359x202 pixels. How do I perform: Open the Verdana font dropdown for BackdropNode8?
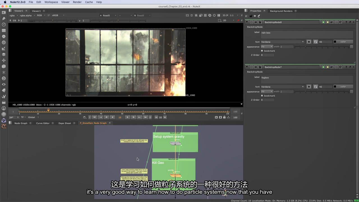coord(282,42)
